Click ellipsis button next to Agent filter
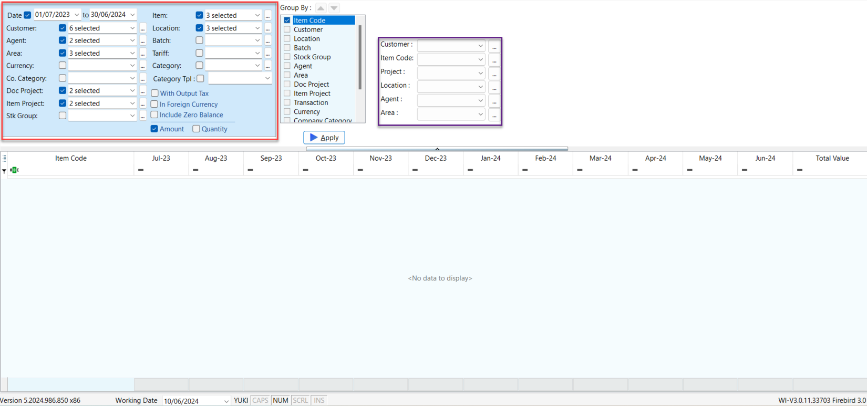Screen dimensions: 867x406 (143, 41)
